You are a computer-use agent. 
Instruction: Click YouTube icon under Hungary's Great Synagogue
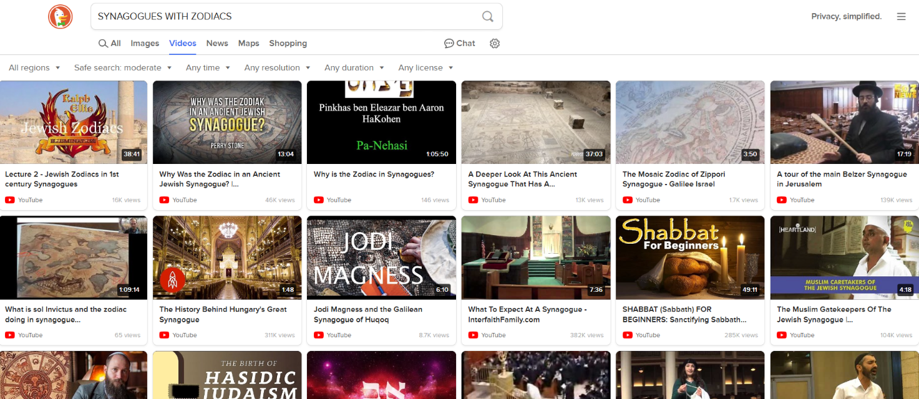(x=164, y=335)
